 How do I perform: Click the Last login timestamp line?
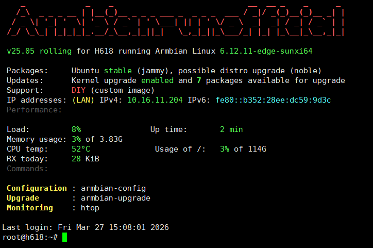coord(86,227)
